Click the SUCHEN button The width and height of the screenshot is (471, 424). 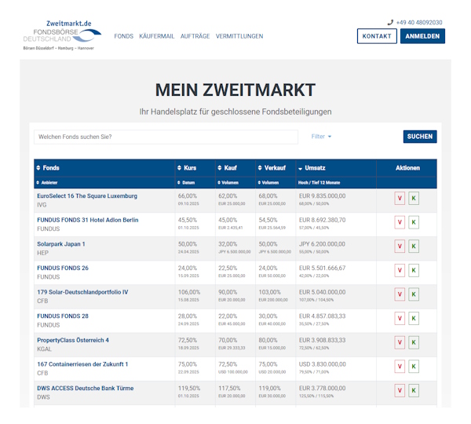[420, 137]
